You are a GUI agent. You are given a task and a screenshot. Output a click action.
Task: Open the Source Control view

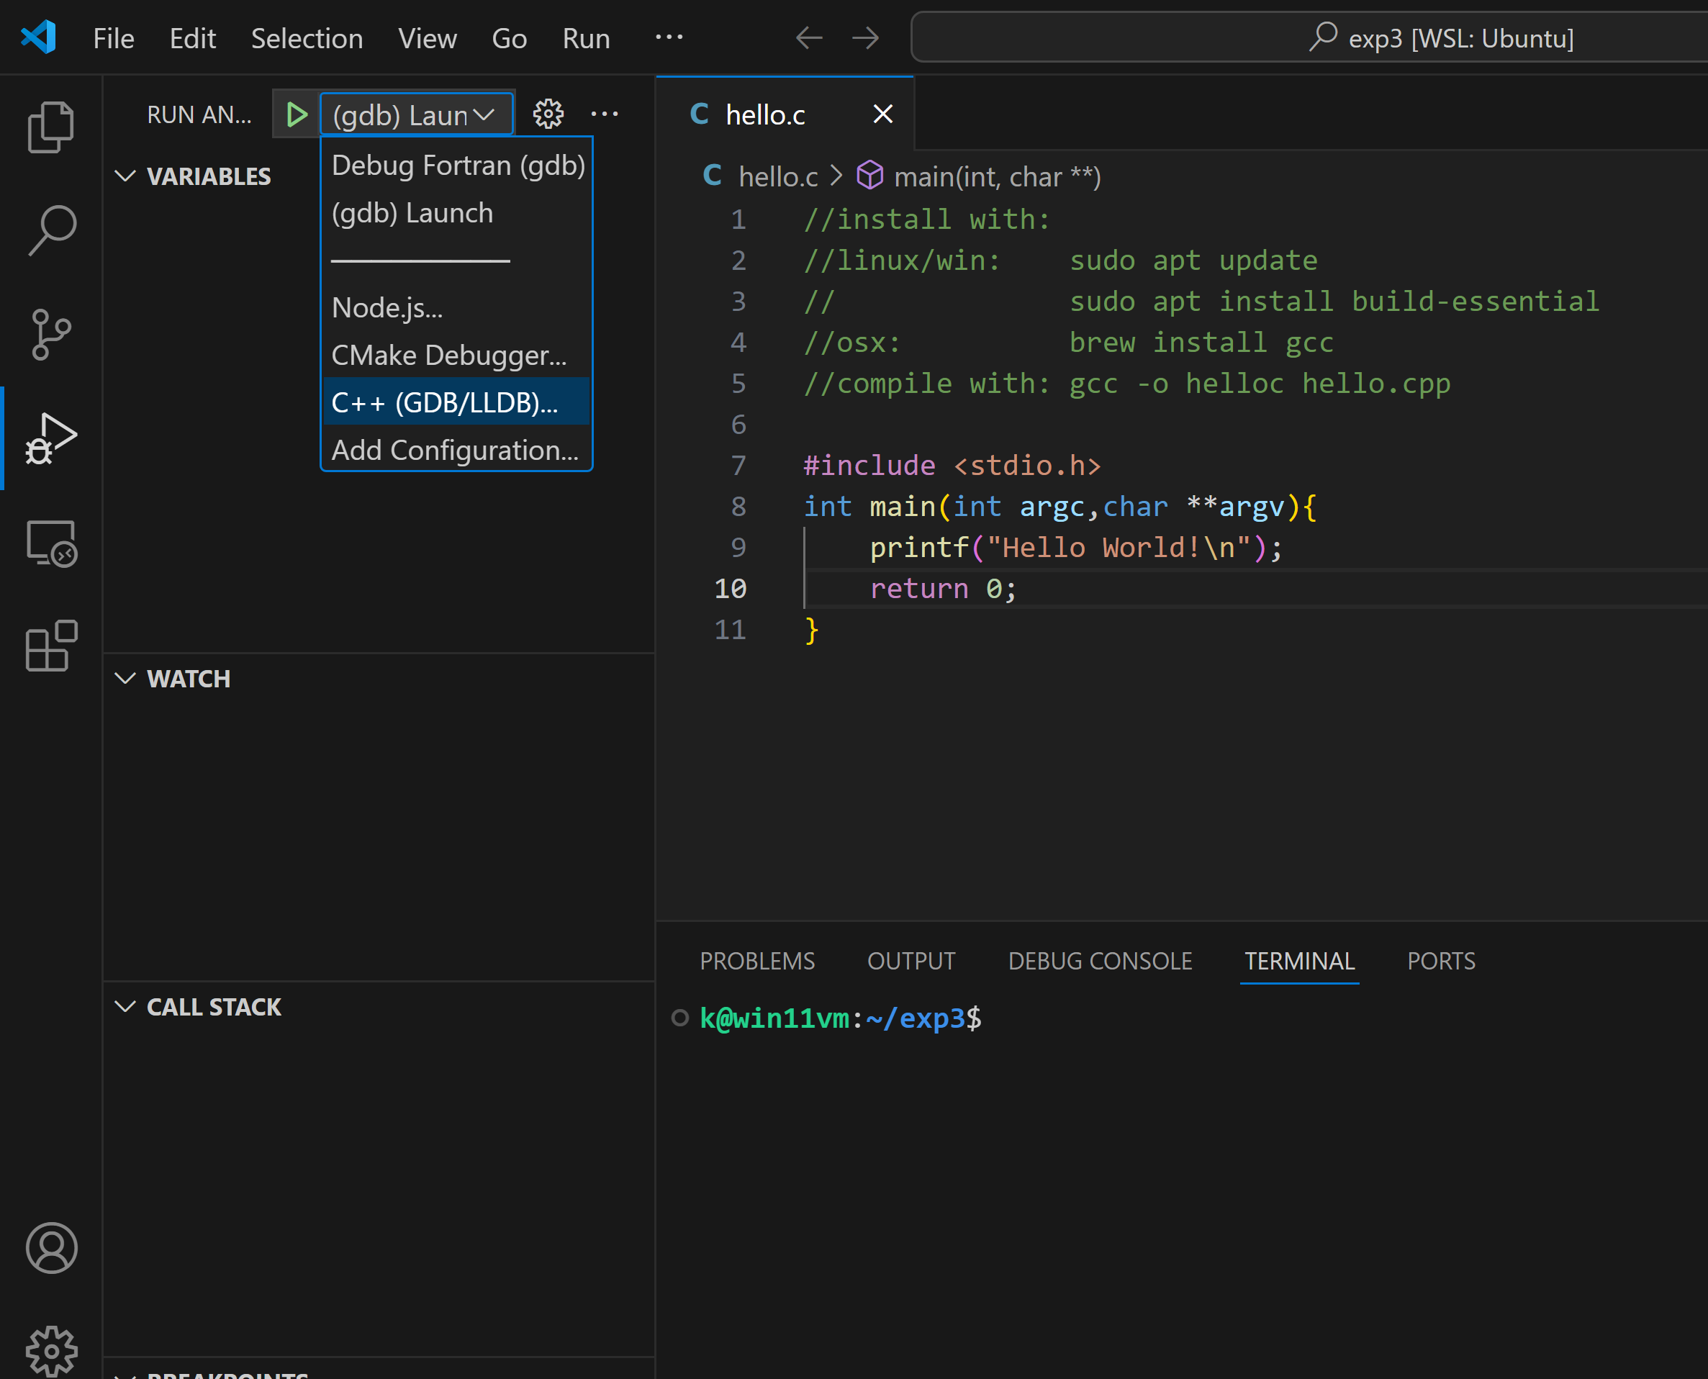(x=51, y=335)
